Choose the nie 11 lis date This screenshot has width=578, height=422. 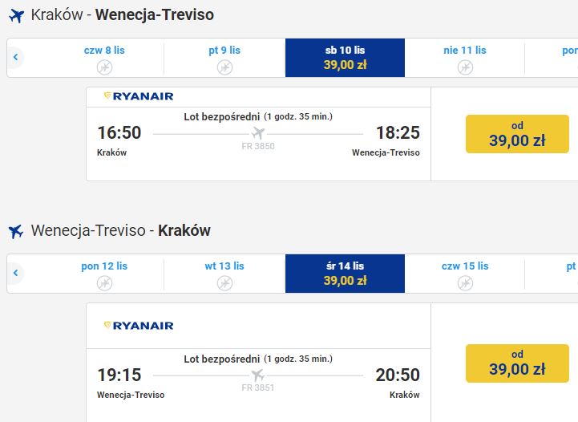(465, 58)
